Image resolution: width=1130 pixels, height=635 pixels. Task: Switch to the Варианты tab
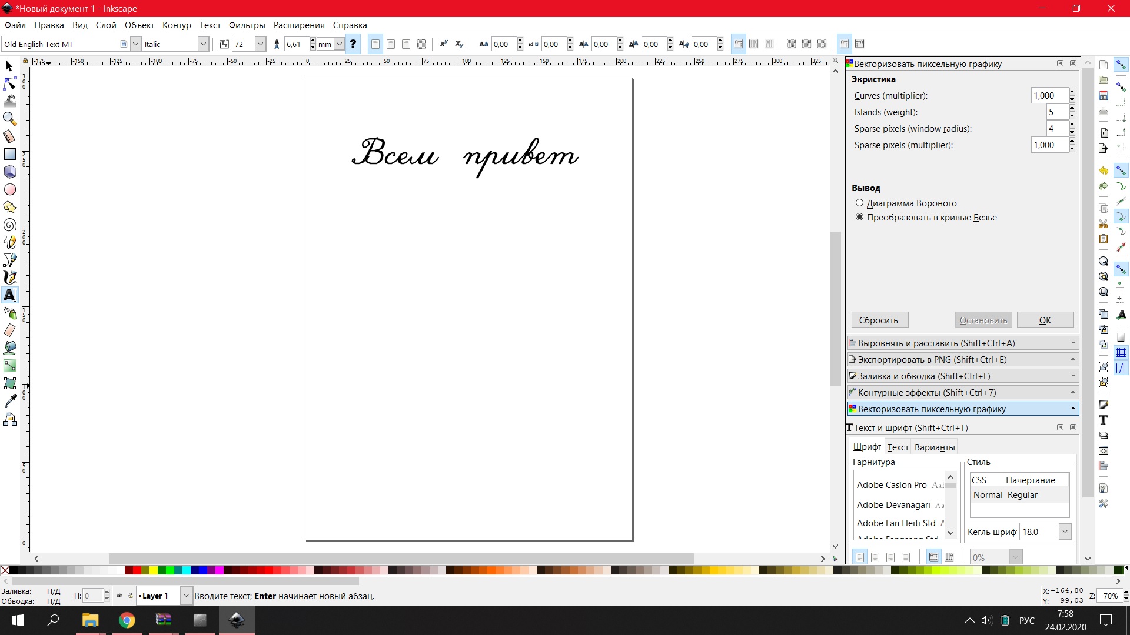pyautogui.click(x=935, y=447)
